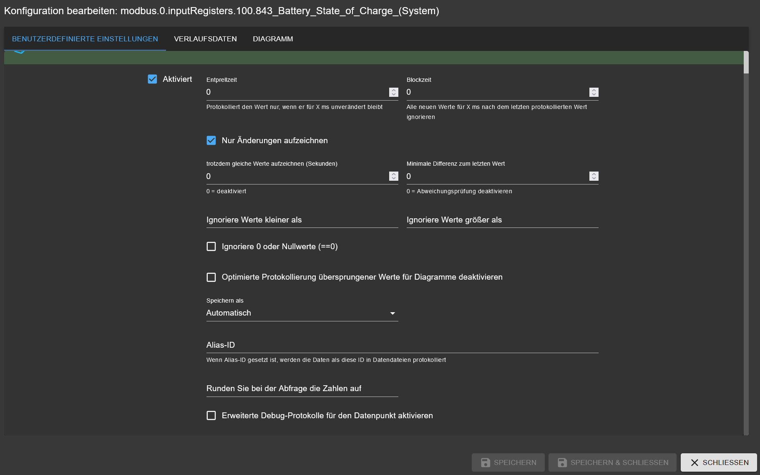760x475 pixels.
Task: Focus the Alias-ID input field
Action: (x=402, y=345)
